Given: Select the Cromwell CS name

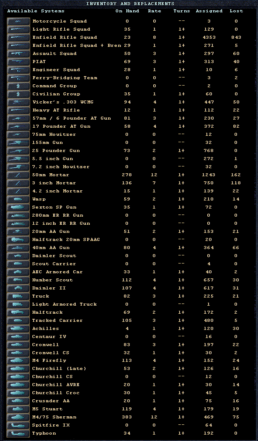Looking at the screenshot, I should click(51, 353).
